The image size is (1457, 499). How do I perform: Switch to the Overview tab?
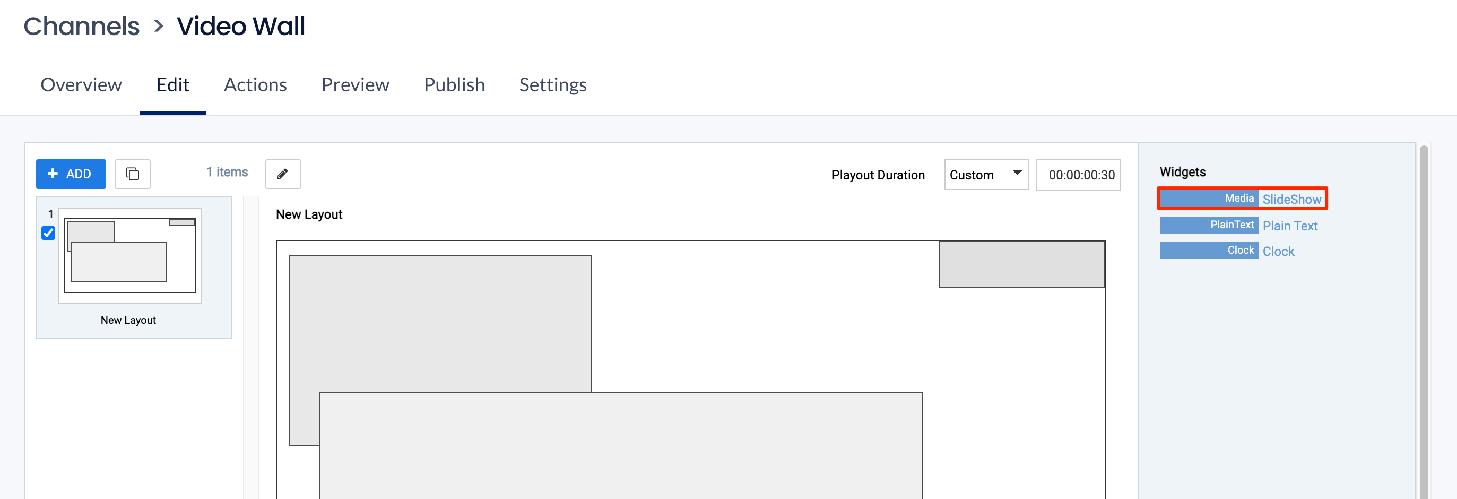click(x=81, y=85)
